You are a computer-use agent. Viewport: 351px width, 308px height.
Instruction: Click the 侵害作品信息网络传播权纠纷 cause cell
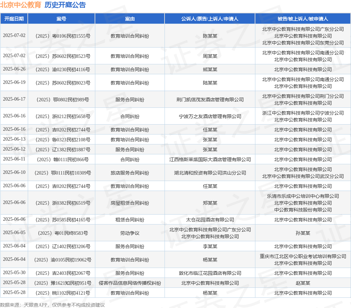(x=130, y=283)
